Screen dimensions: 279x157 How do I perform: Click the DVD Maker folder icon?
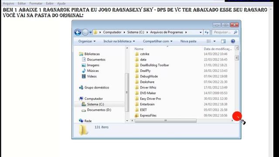136,93
